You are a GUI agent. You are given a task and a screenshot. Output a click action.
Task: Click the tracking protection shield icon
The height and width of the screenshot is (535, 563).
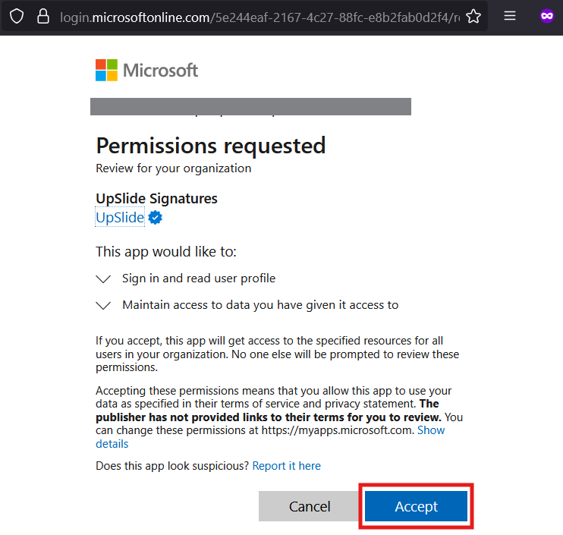tap(17, 16)
